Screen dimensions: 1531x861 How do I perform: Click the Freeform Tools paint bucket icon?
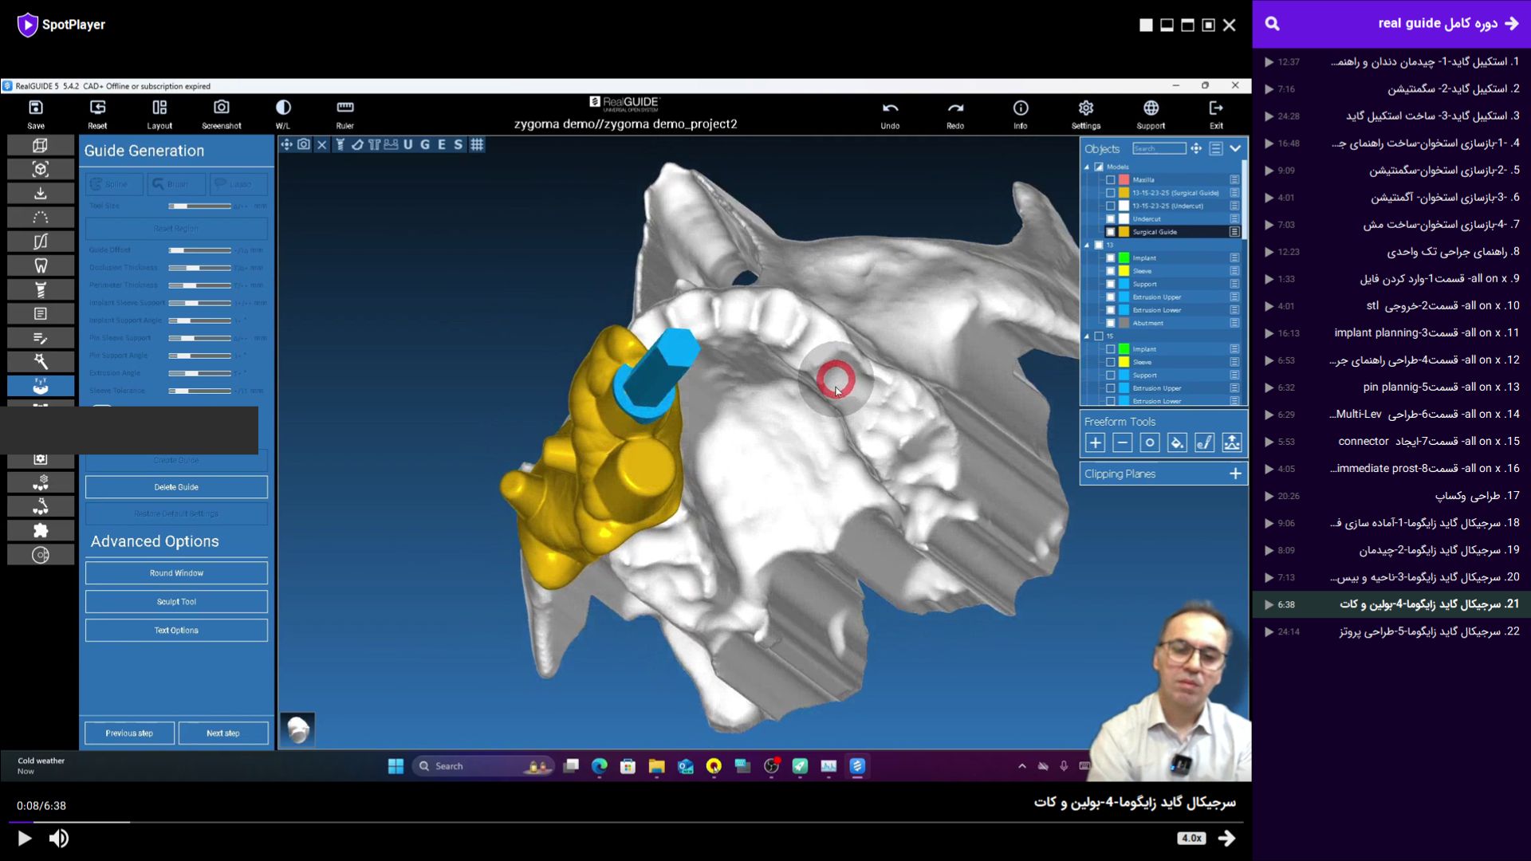pos(1177,442)
